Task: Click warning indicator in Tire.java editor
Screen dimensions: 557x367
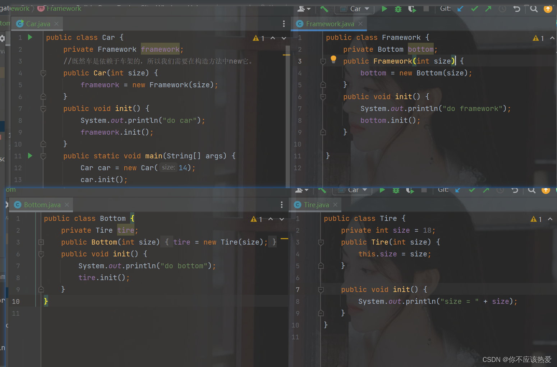Action: tap(536, 219)
